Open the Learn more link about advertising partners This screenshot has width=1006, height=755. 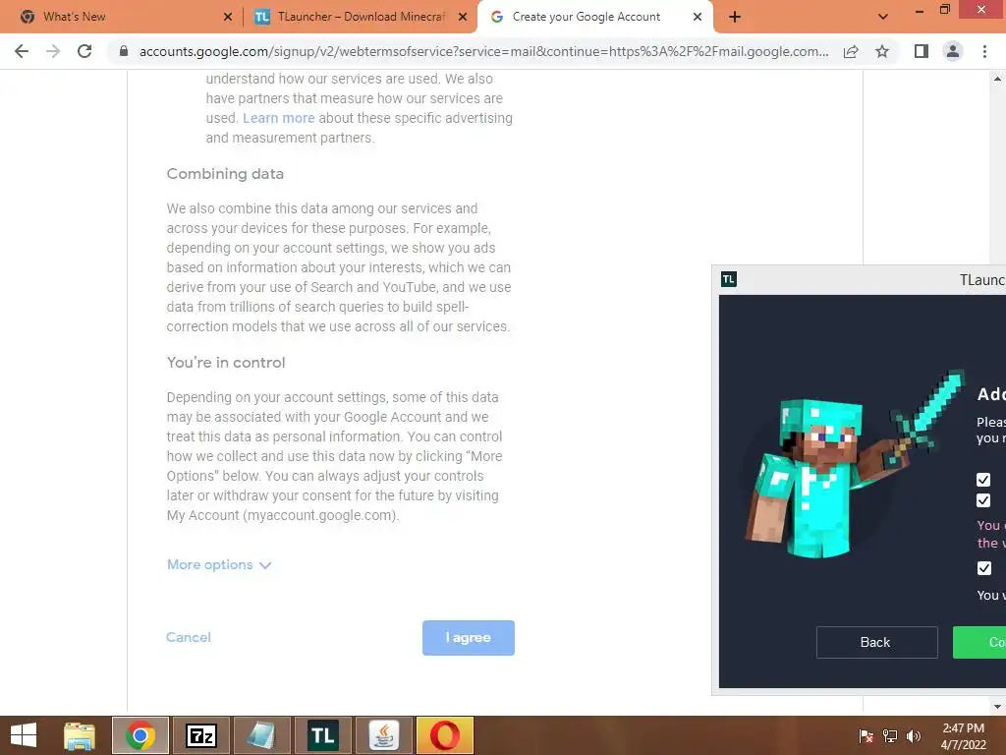coord(278,118)
